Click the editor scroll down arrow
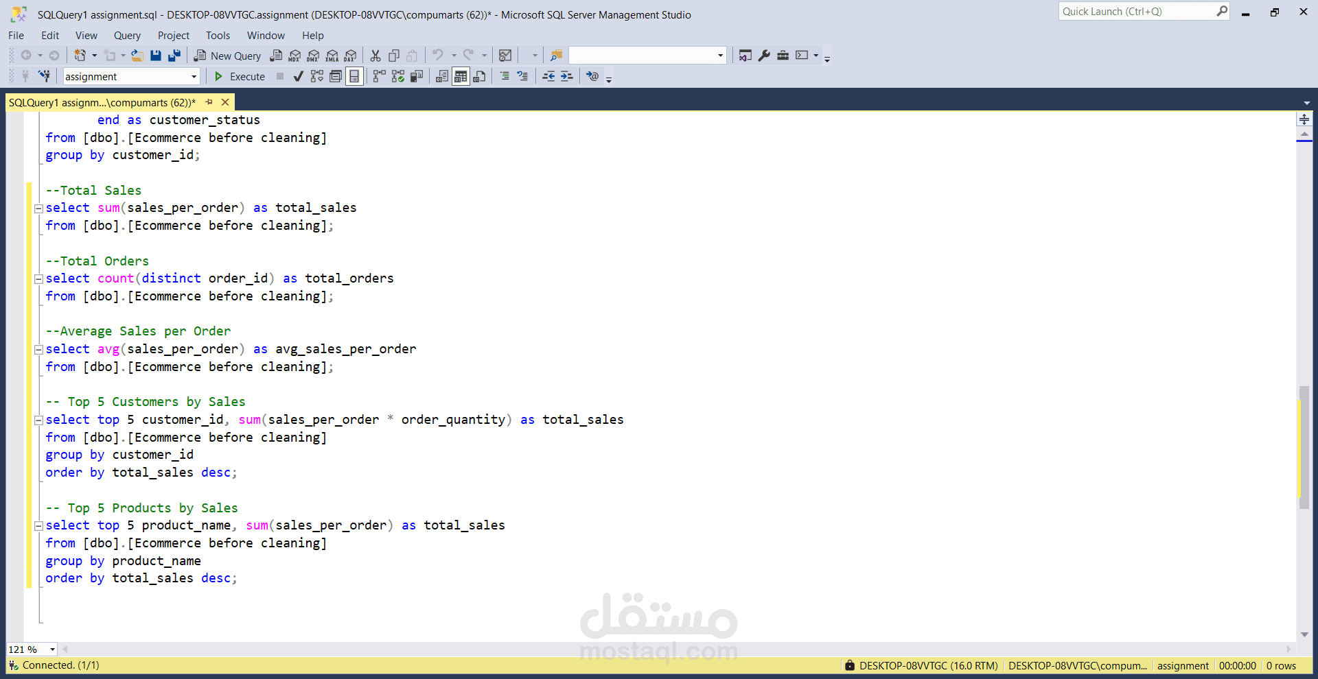Image resolution: width=1318 pixels, height=679 pixels. [x=1304, y=635]
